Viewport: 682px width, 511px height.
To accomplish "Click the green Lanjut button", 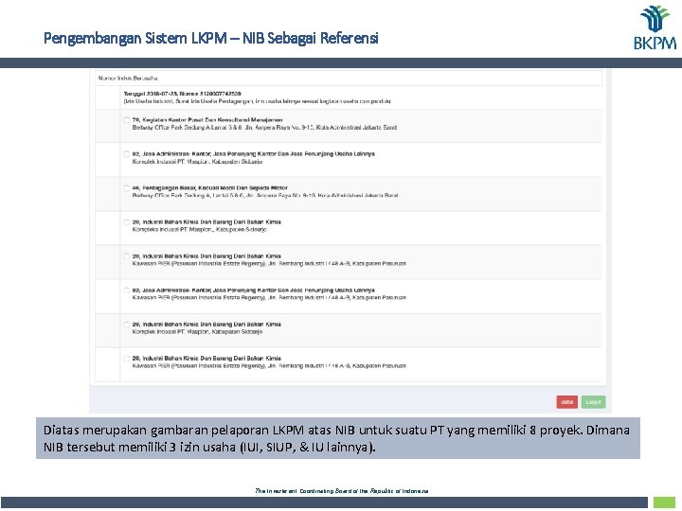I will (x=593, y=402).
